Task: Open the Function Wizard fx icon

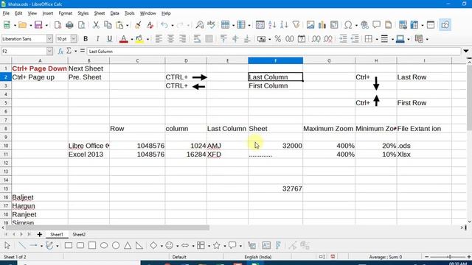Action: tap(60, 52)
